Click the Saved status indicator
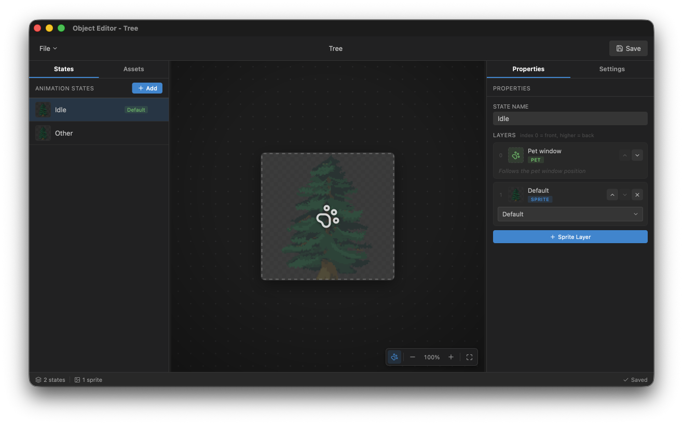Screen dimensions: 683x425 pos(635,380)
